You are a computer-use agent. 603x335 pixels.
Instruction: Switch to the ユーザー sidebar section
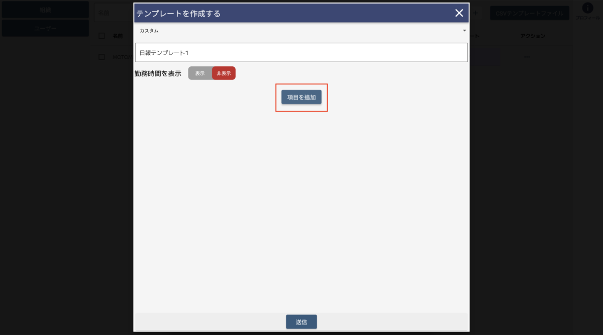click(x=45, y=28)
